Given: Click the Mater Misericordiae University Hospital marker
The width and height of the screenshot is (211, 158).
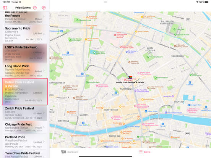Looking at the screenshot, I should click(115, 35).
